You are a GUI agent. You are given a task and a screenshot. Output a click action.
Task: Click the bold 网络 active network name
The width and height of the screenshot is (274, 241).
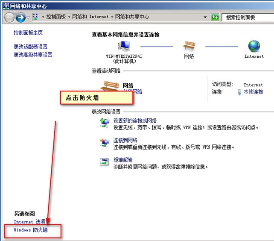(x=128, y=85)
